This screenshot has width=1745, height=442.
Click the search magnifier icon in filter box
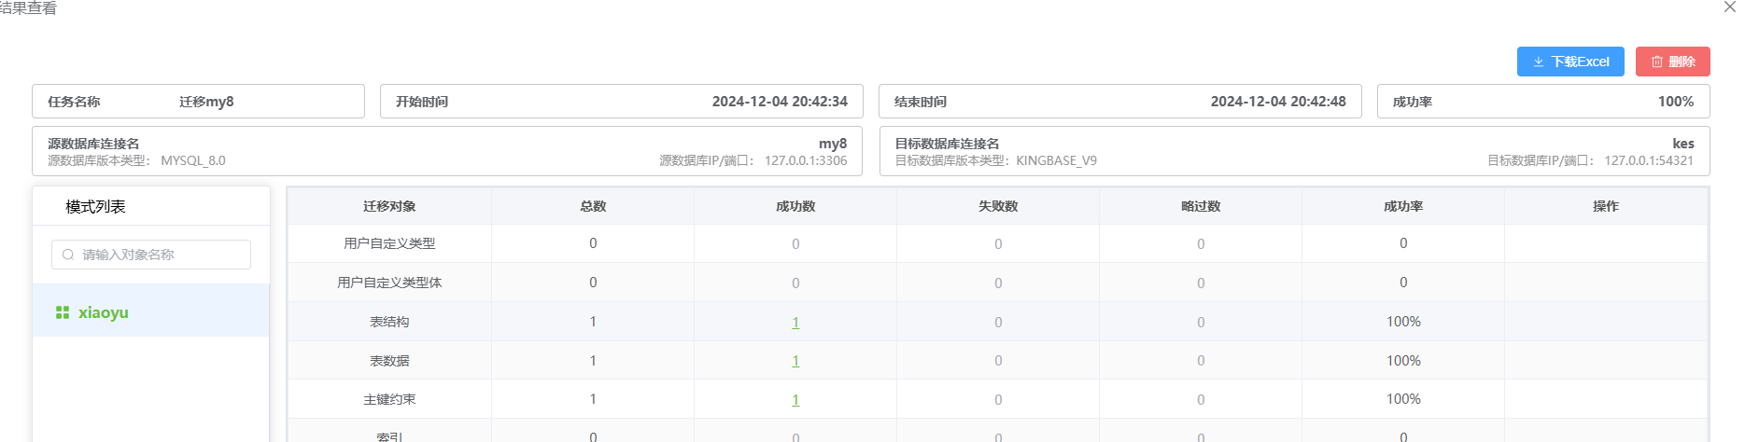68,255
